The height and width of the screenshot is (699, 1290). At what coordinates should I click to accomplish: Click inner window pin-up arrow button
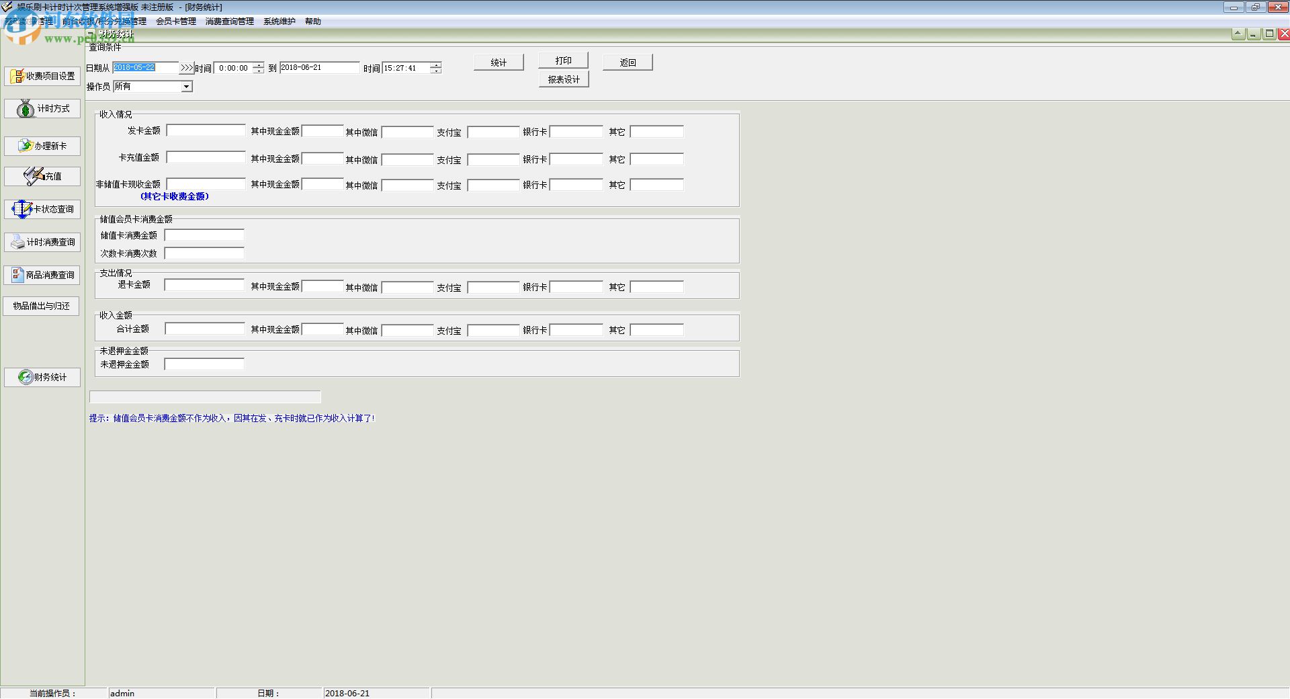1238,34
